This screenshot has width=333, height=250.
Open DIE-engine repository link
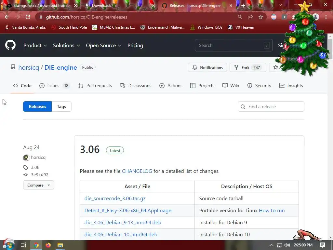(x=60, y=67)
